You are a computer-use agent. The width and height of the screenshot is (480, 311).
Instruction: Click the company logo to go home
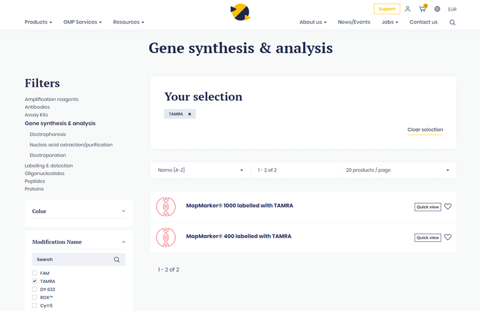[x=240, y=11]
